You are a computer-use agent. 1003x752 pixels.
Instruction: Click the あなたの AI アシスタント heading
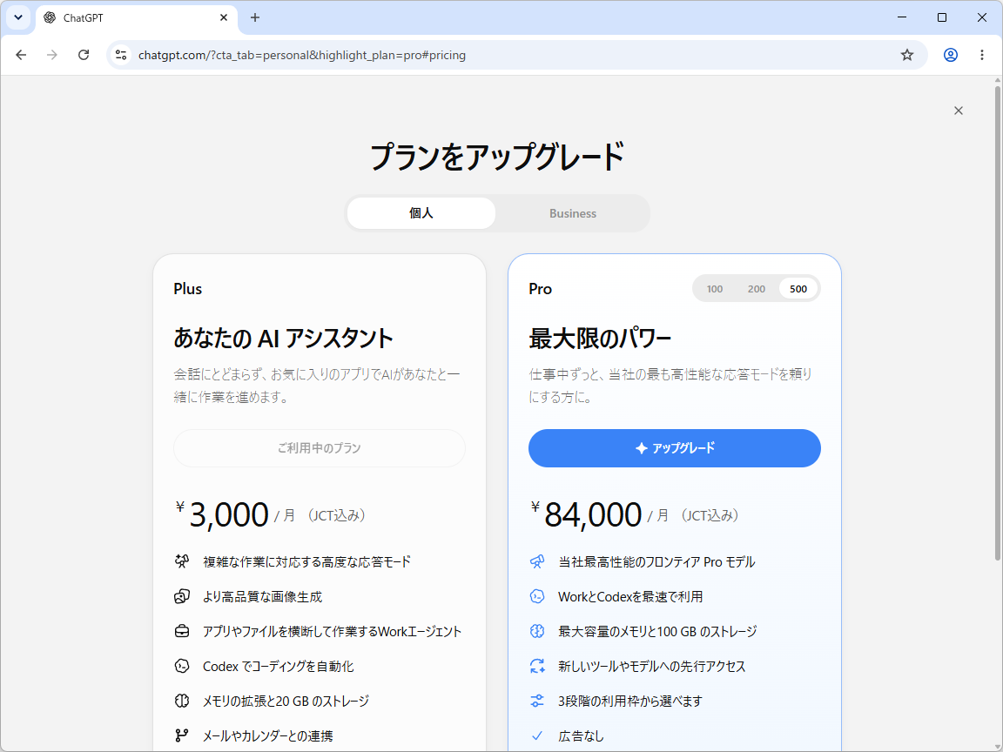click(x=283, y=339)
